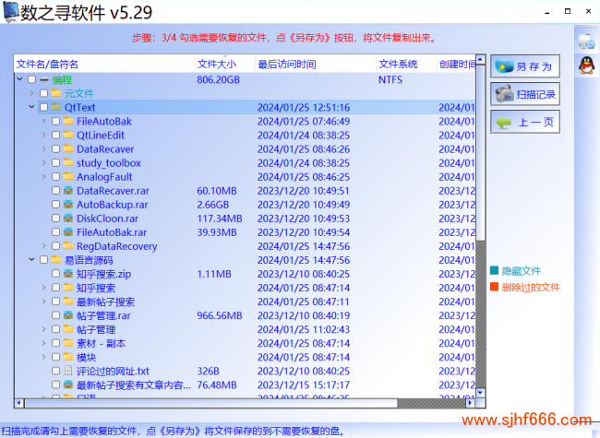
Task: Sort by 创建时间 column header
Action: point(457,64)
